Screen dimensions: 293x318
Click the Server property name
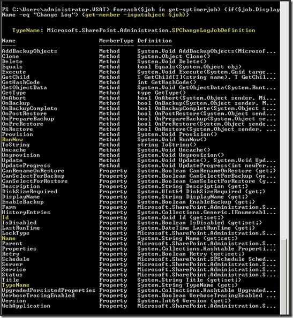(x=12, y=264)
